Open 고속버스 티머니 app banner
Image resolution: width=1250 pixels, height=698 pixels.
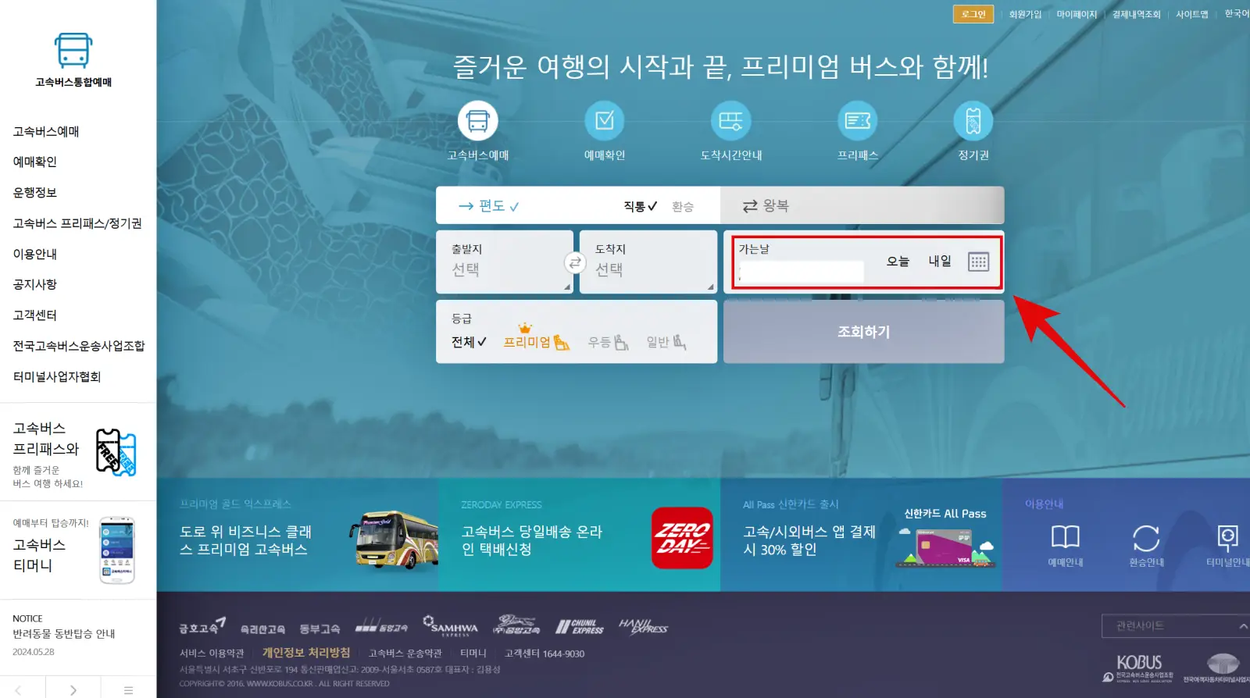click(78, 550)
